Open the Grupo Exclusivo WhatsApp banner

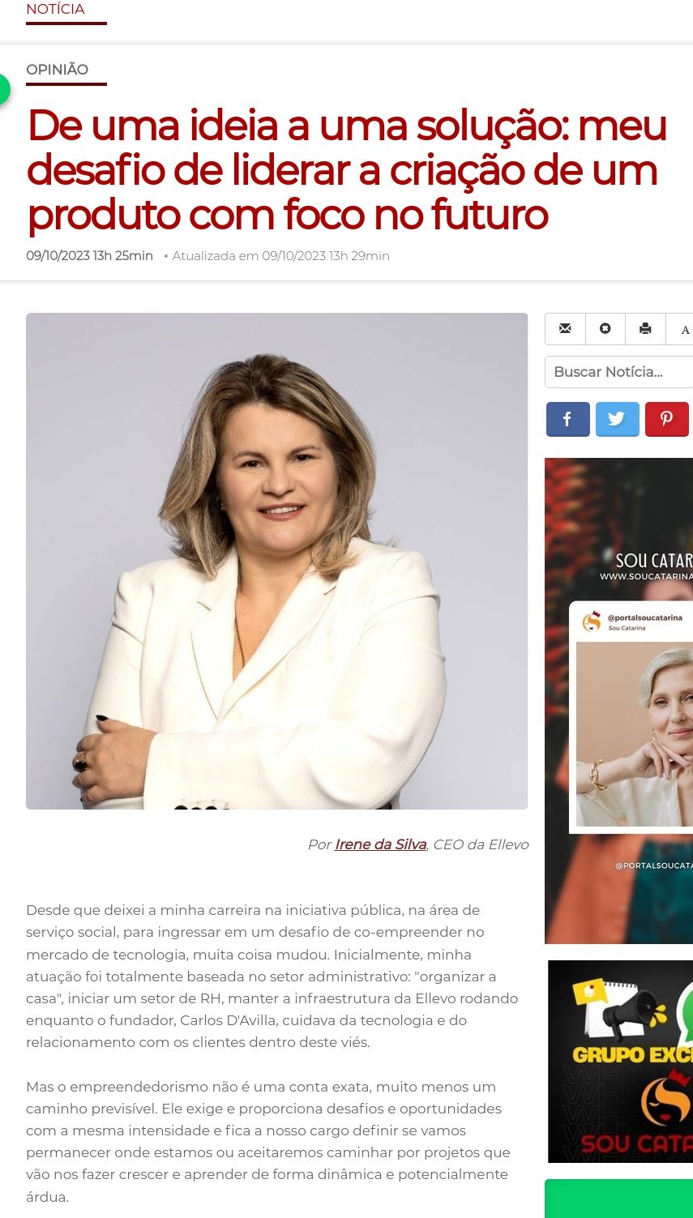[620, 1062]
